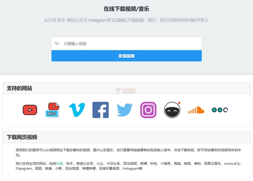Focus the 只需输入链接 input field
Screen dimensions: 253x181
click(126, 43)
